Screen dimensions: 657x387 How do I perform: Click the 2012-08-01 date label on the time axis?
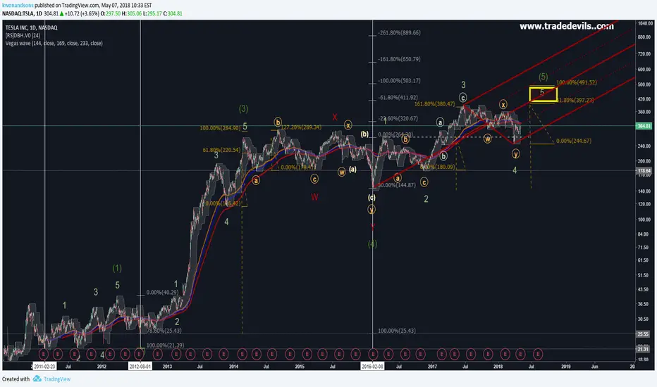point(140,367)
